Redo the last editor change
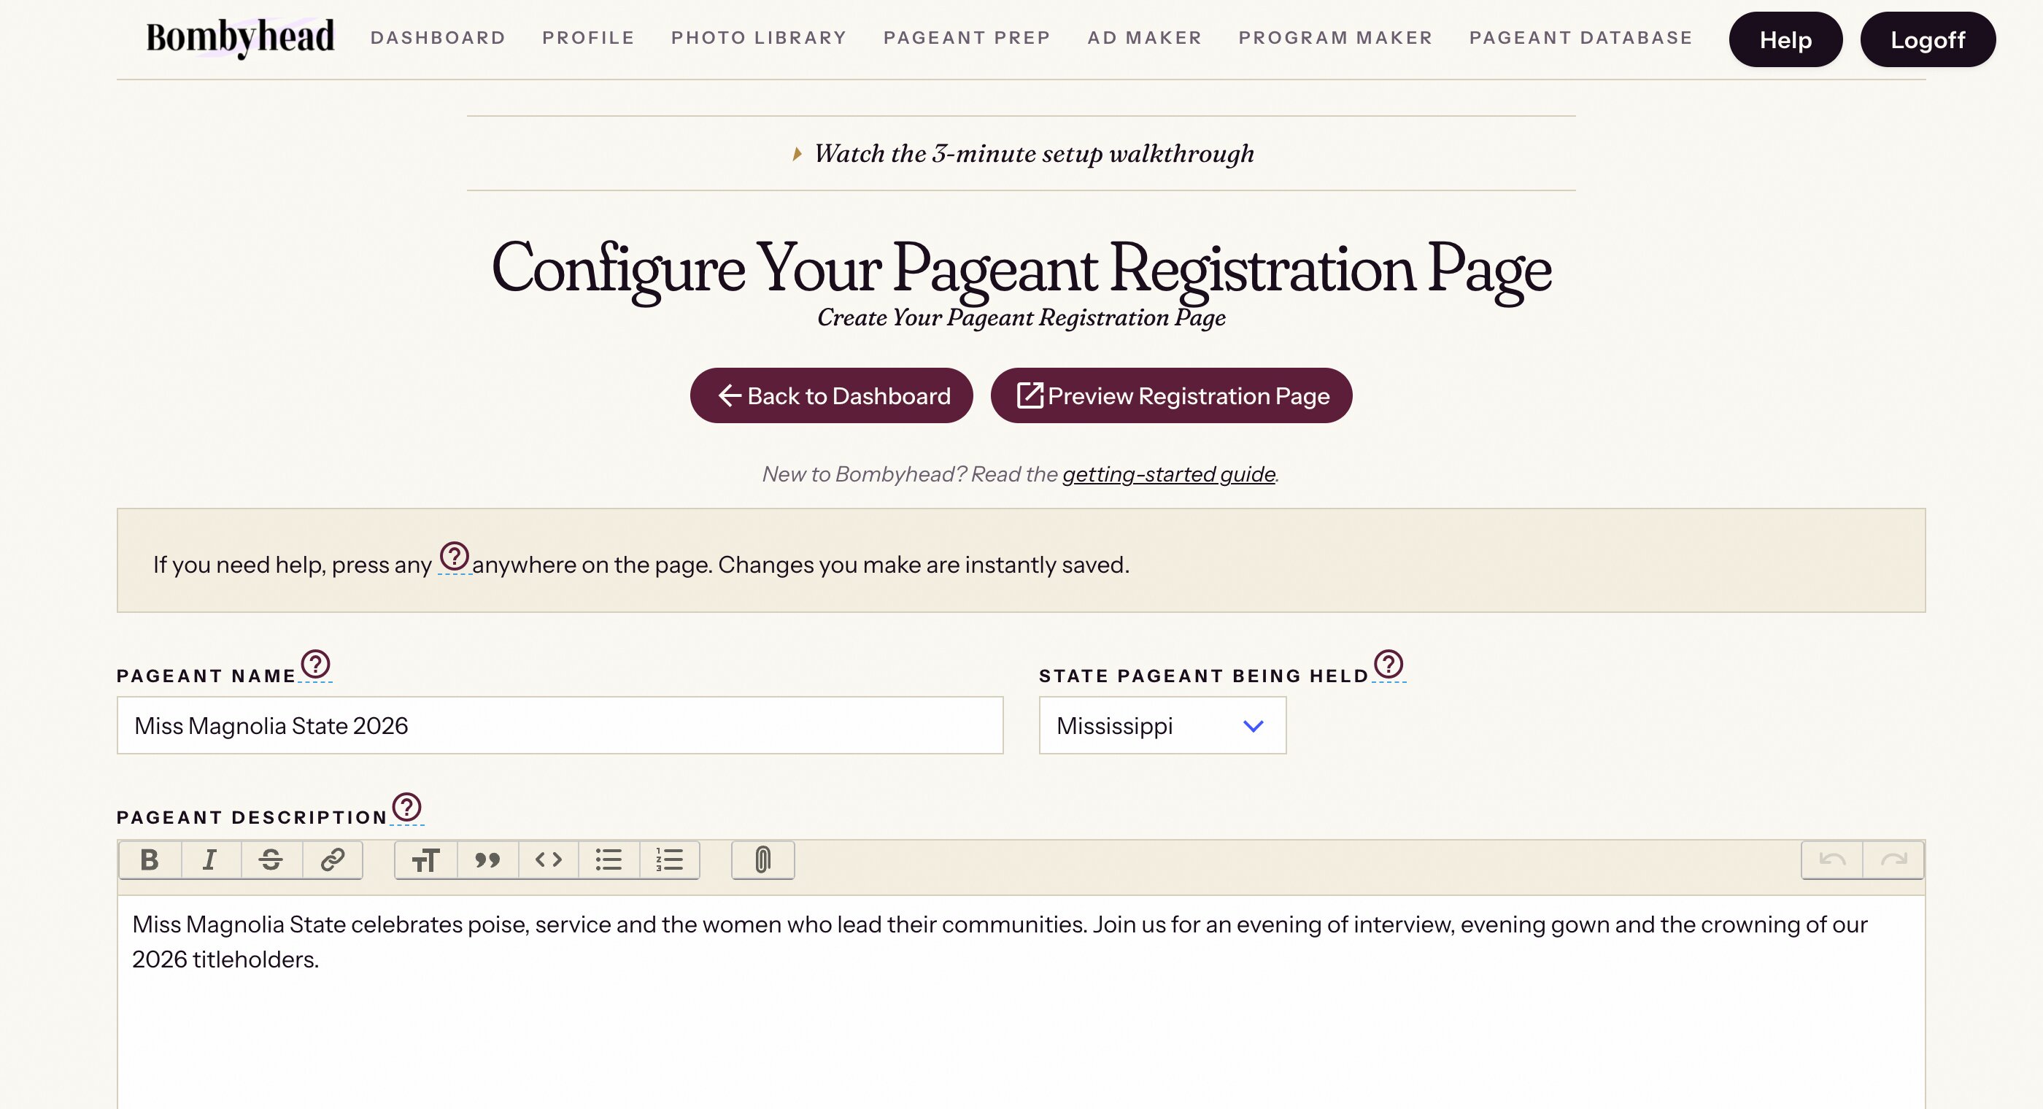 [x=1893, y=860]
